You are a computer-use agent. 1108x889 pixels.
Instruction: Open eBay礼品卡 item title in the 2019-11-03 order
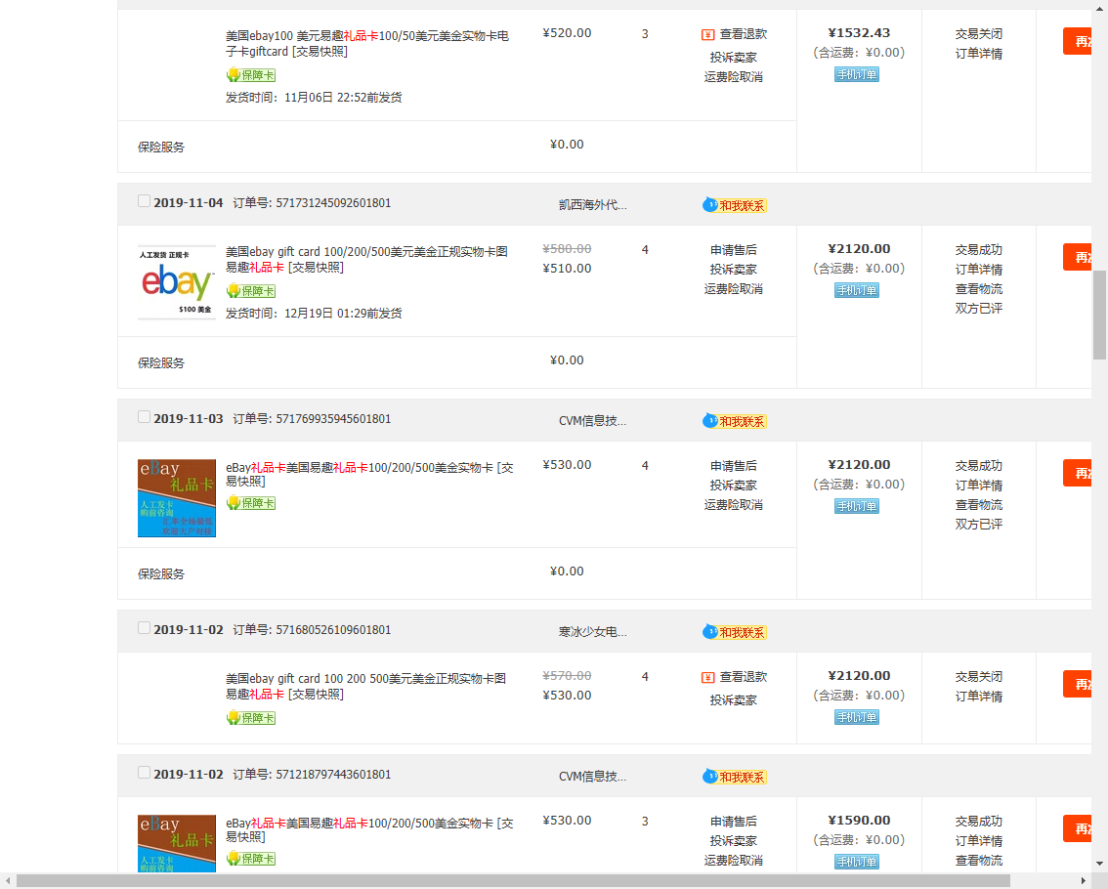click(x=369, y=474)
